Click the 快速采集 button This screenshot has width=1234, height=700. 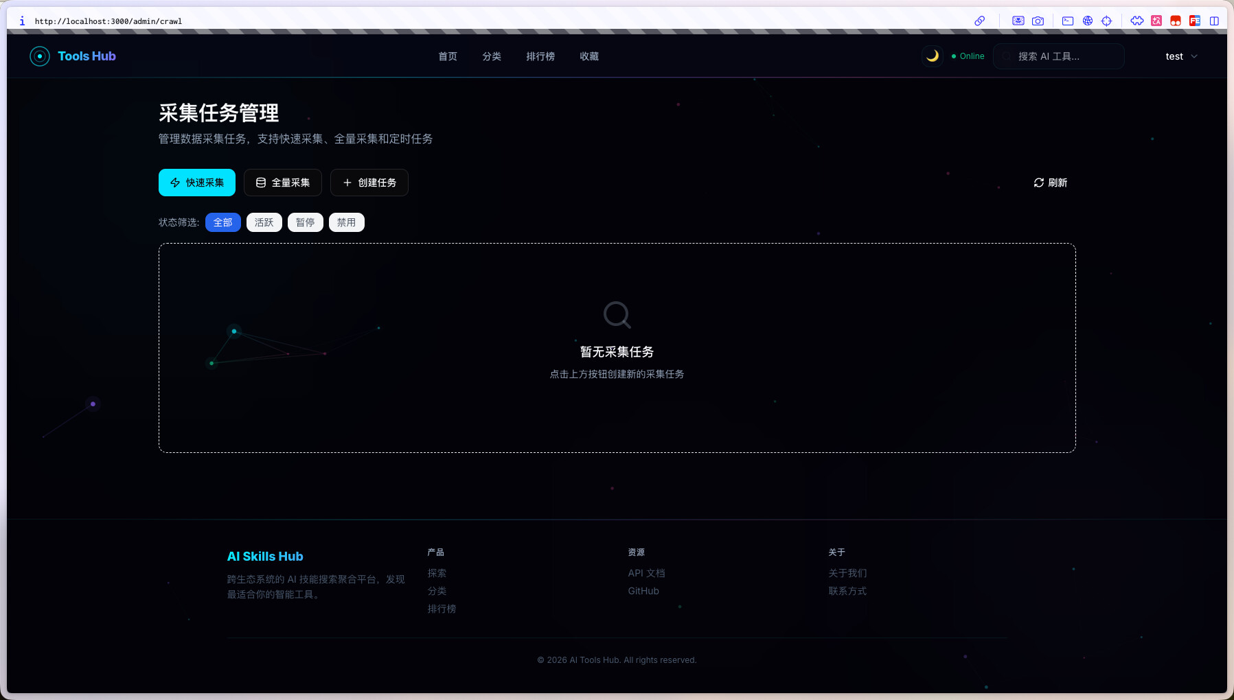point(197,183)
